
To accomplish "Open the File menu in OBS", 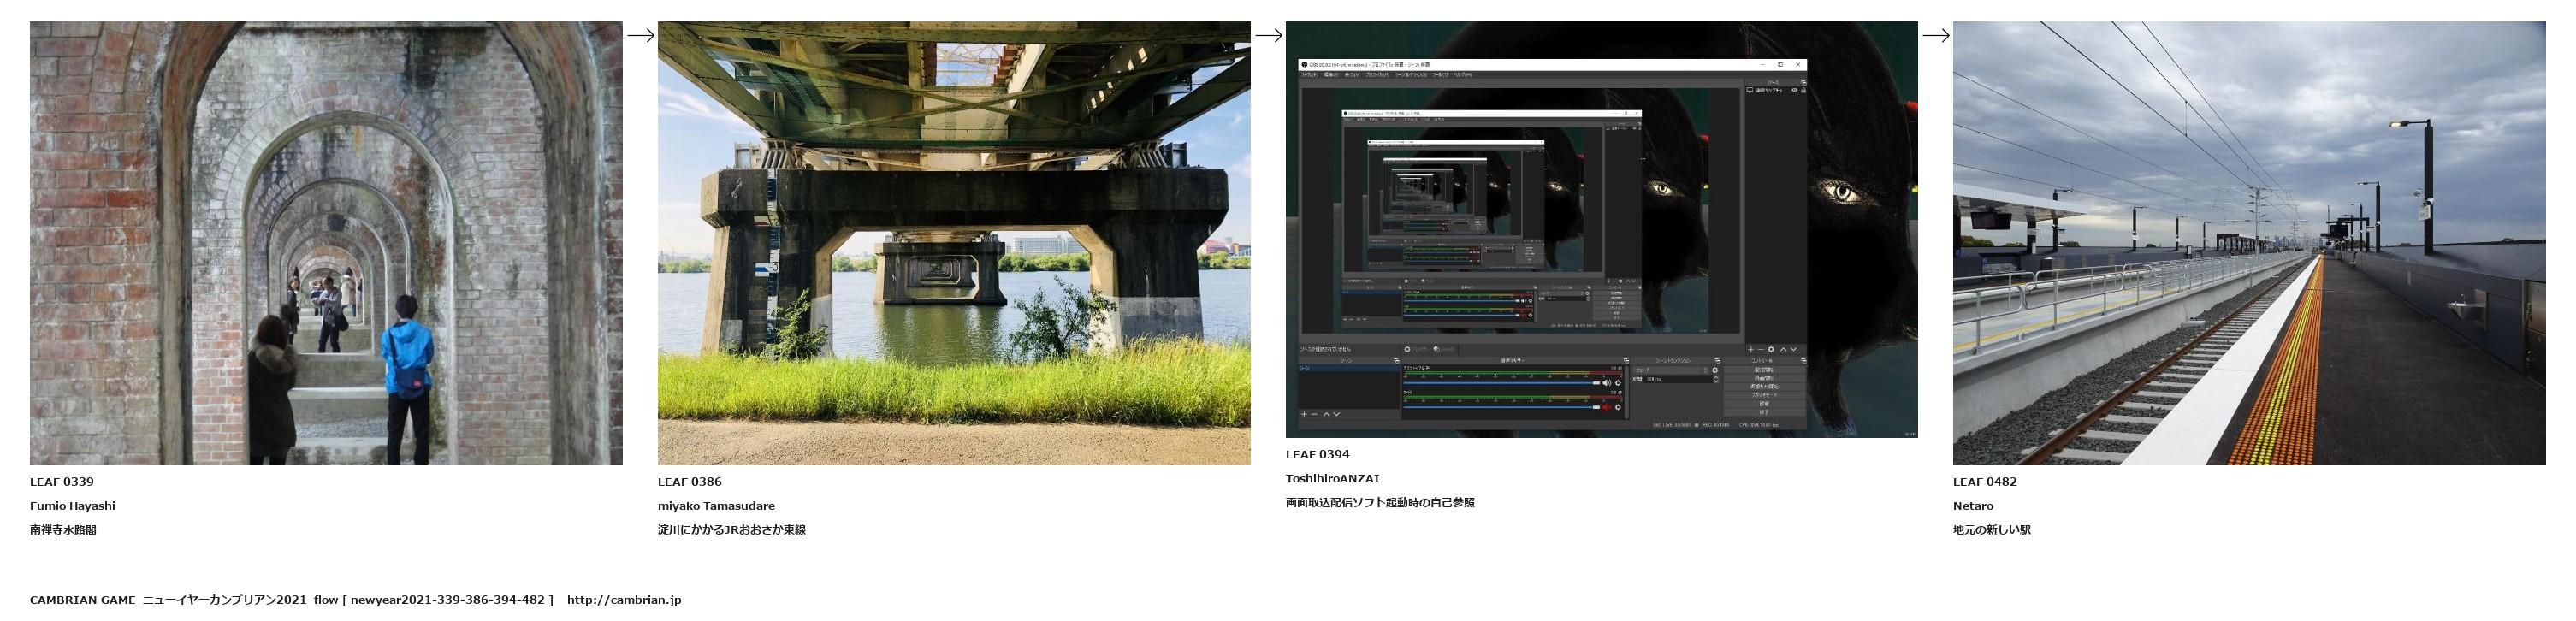I will (1308, 75).
